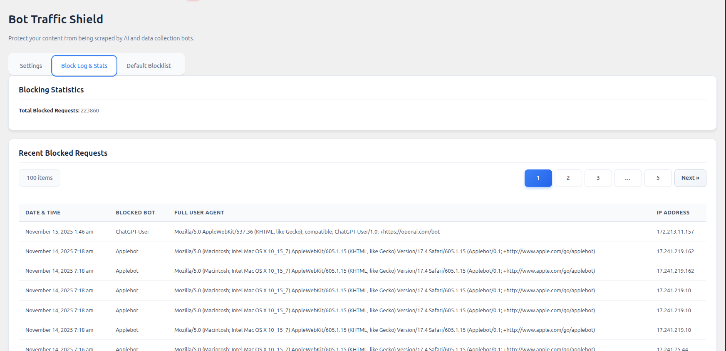Open the Settings tab
The width and height of the screenshot is (726, 351).
coord(31,66)
